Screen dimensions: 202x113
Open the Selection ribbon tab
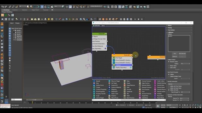(x=25, y=10)
